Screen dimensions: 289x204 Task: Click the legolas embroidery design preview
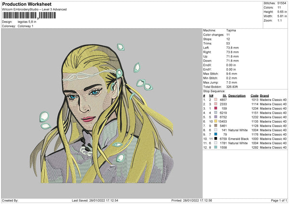click(102, 114)
